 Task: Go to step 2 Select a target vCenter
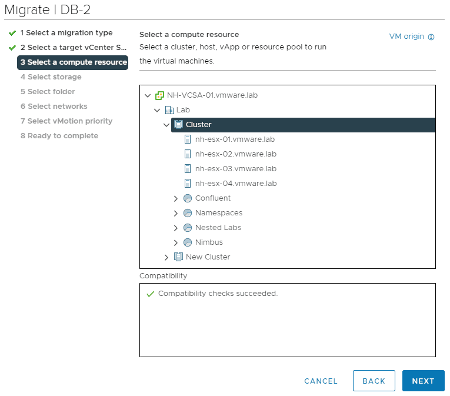tap(73, 48)
